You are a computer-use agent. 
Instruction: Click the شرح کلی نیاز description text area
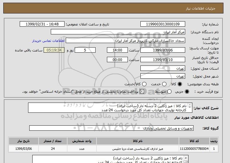point(110,108)
